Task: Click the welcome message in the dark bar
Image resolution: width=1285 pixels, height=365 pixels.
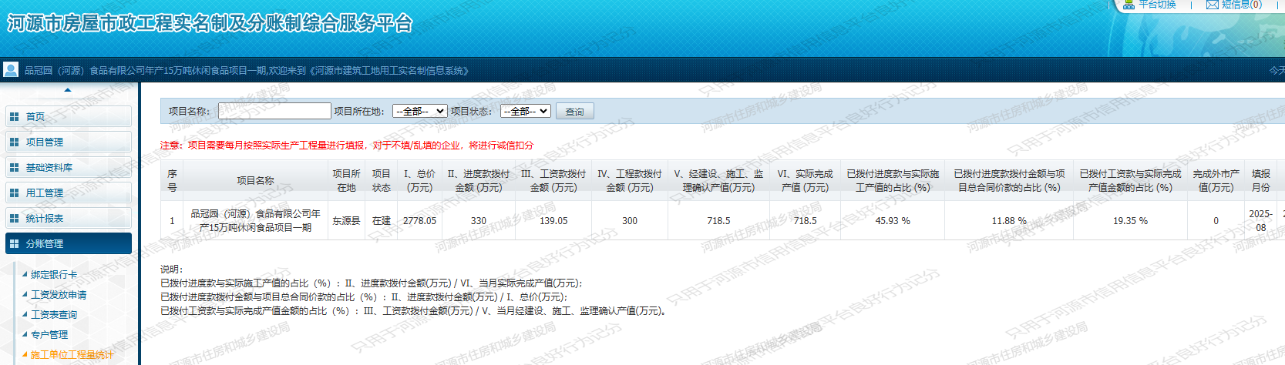Action: [x=247, y=70]
